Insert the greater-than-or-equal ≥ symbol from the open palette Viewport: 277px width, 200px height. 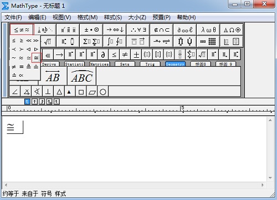click(x=22, y=41)
